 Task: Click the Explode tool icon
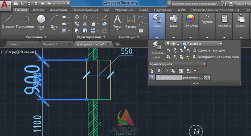tap(104, 24)
